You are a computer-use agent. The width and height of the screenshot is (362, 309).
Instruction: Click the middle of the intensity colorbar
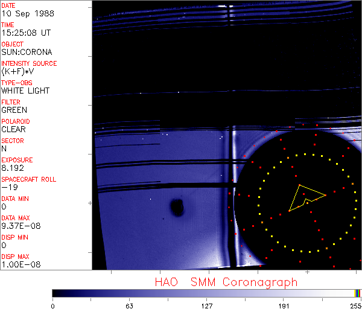click(x=206, y=293)
